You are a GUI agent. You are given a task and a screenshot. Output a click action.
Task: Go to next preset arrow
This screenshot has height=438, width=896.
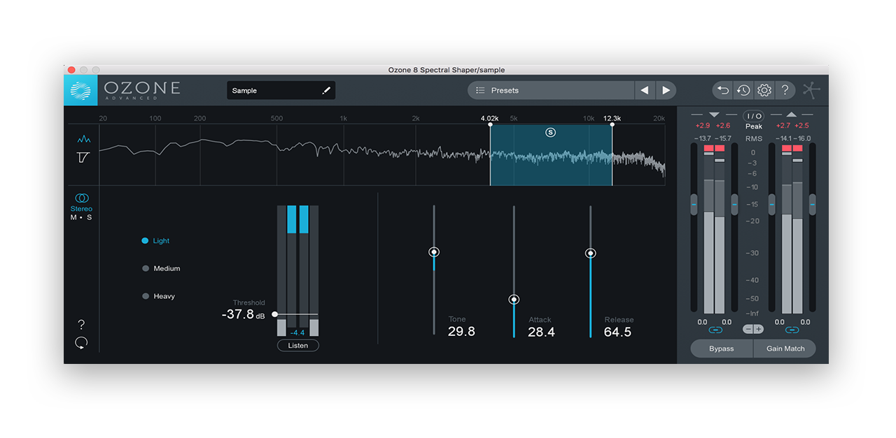point(666,90)
